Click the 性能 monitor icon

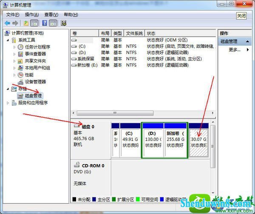pyautogui.click(x=20, y=75)
